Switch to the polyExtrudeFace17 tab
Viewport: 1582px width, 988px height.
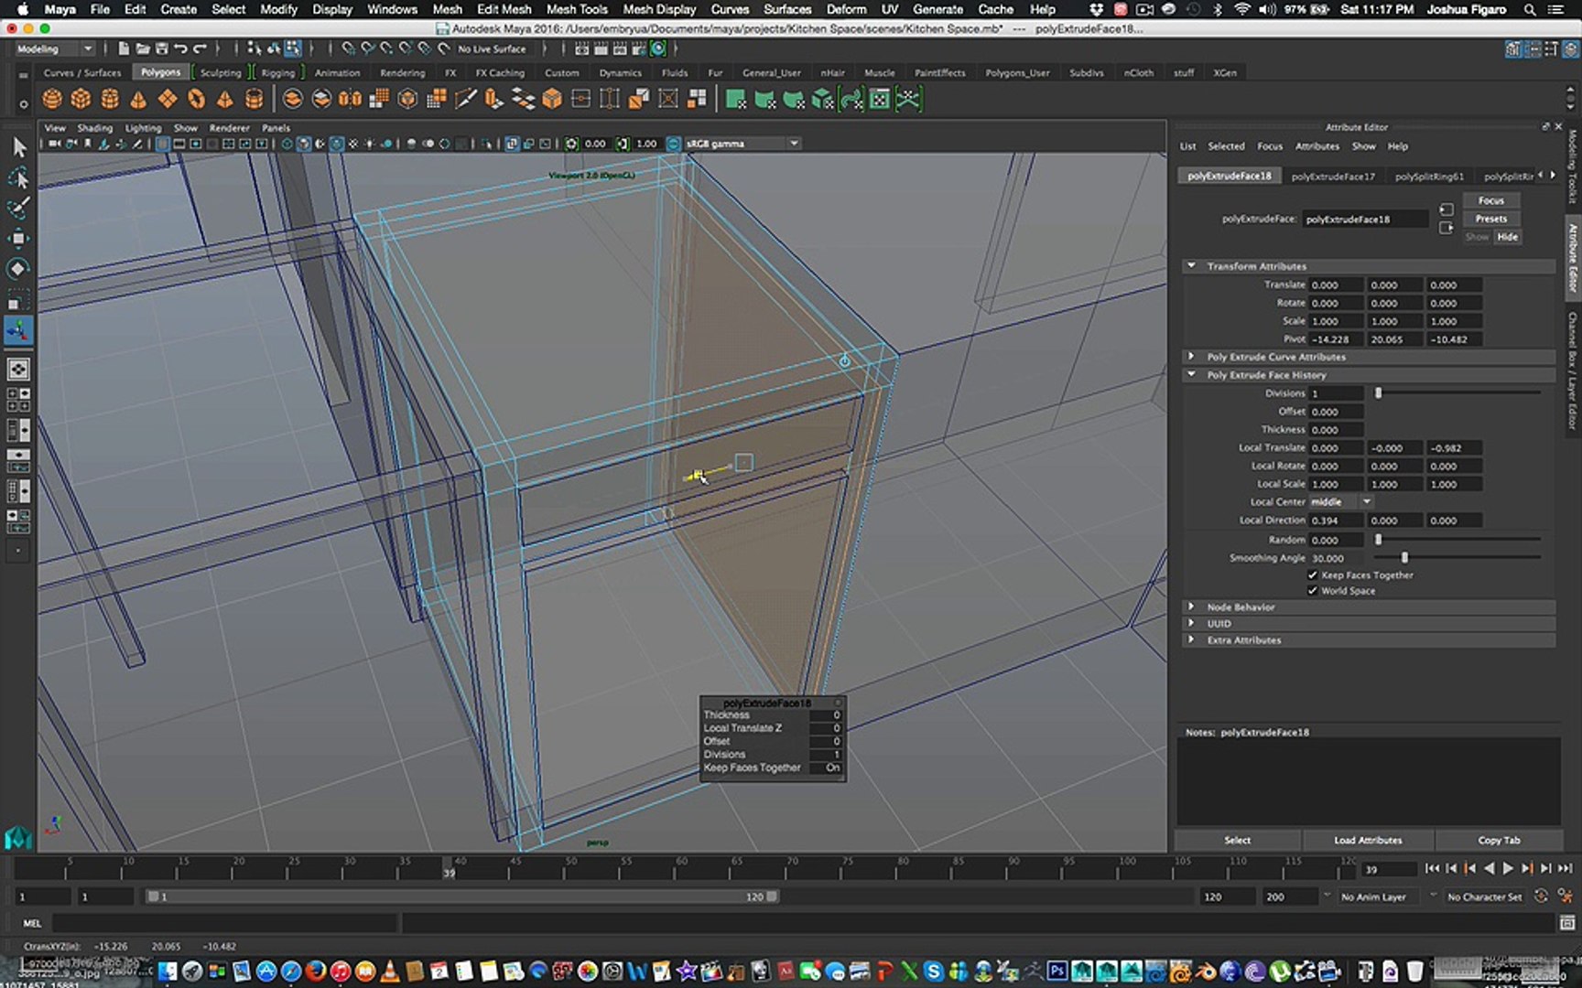(1333, 176)
